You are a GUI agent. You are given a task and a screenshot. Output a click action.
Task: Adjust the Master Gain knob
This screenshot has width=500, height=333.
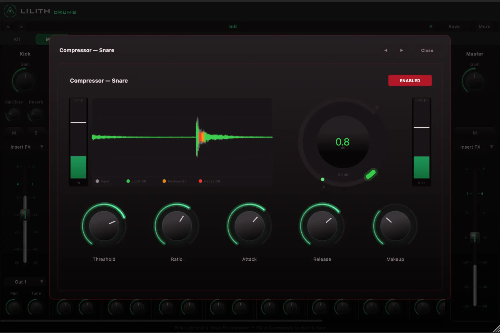pyautogui.click(x=475, y=81)
